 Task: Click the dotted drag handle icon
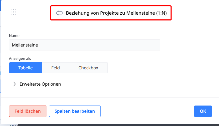click(14, 12)
